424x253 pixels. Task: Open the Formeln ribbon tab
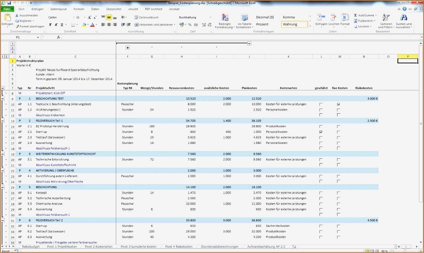click(79, 9)
